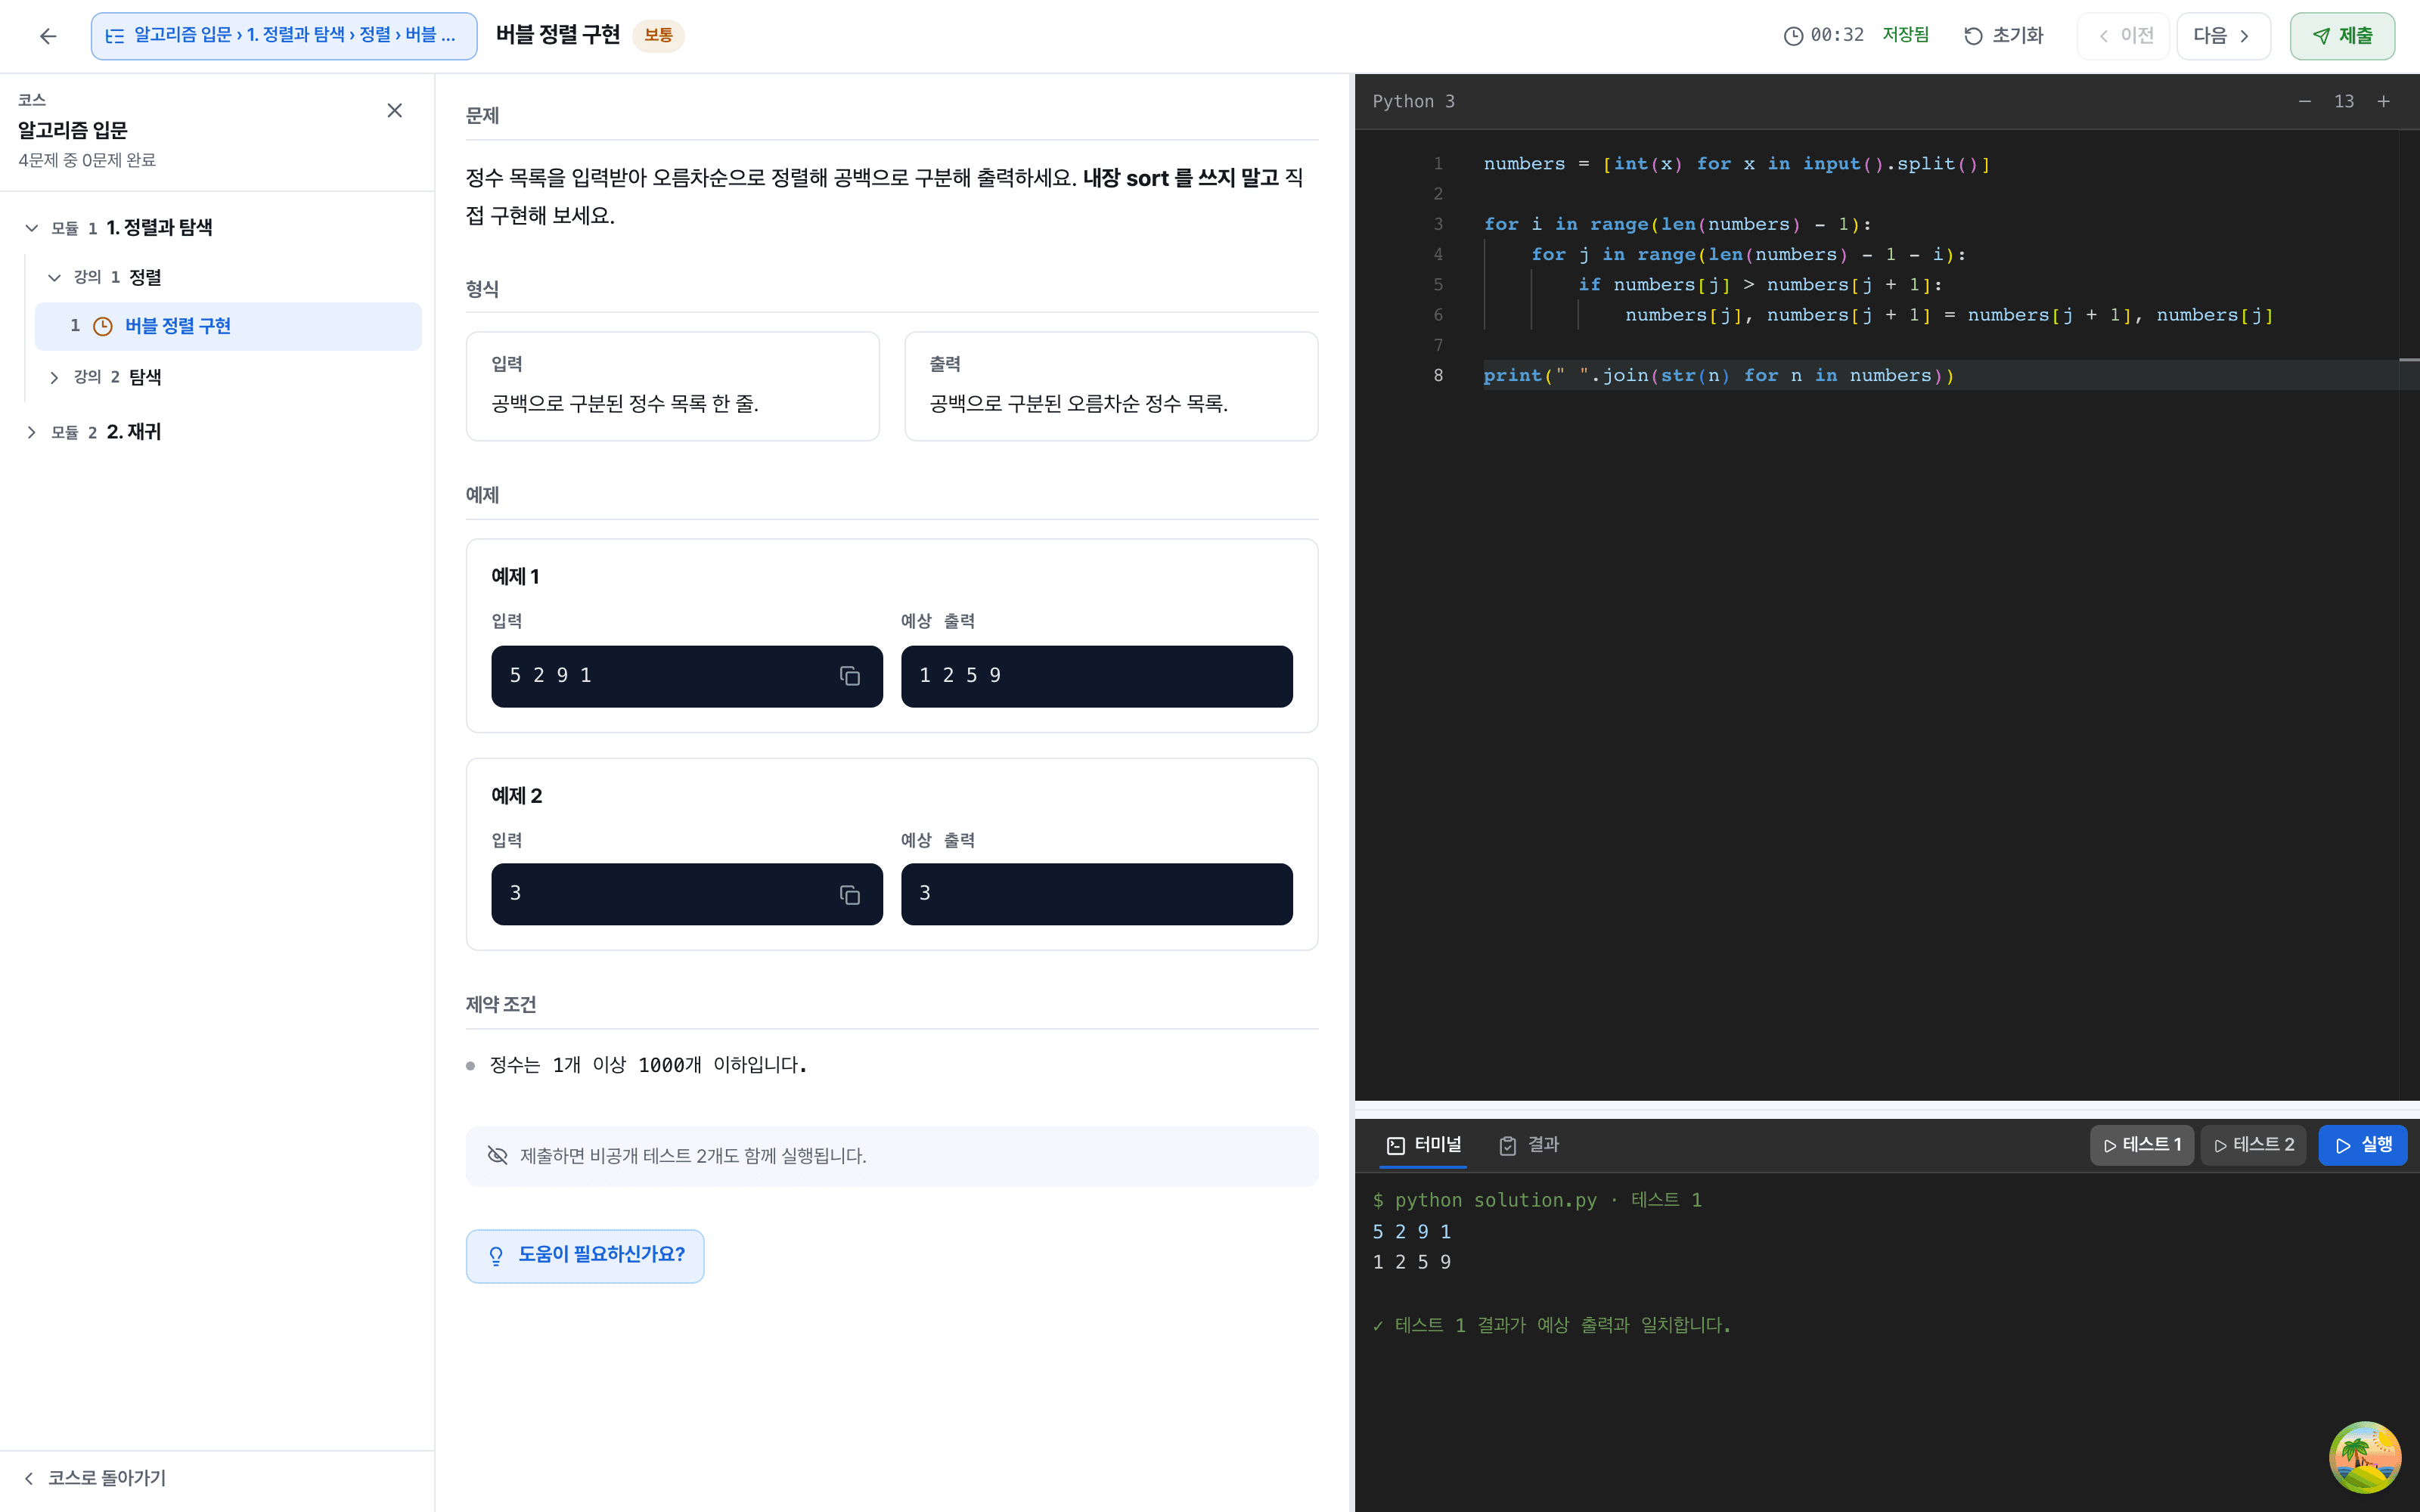Screen dimensions: 2420x1512
Task: Run the code with the 실행 button
Action: (x=2363, y=1145)
